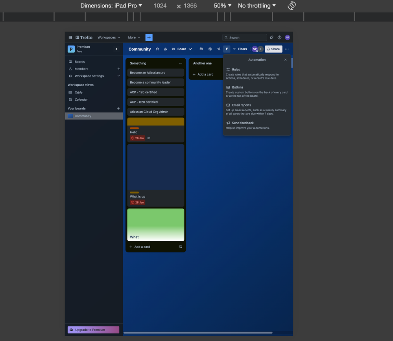Image resolution: width=393 pixels, height=341 pixels.
Task: Click the Search input field
Action: [244, 37]
